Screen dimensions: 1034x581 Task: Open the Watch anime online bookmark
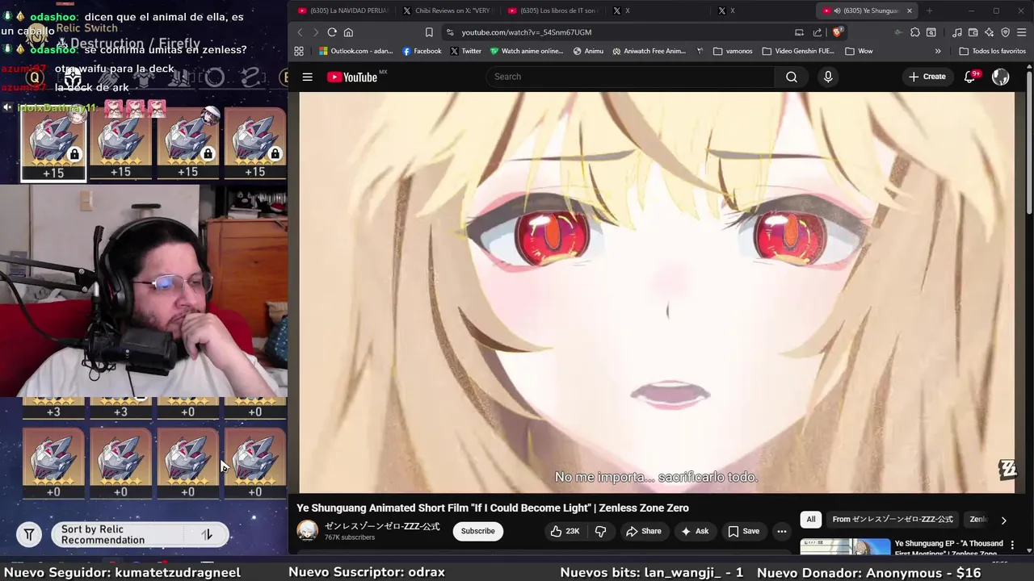tap(527, 51)
